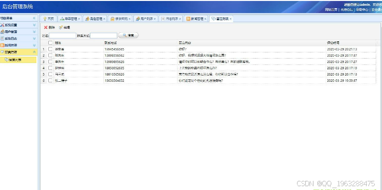Focus the 联系方式 contact search field
This screenshot has width=382, height=190.
click(103, 36)
